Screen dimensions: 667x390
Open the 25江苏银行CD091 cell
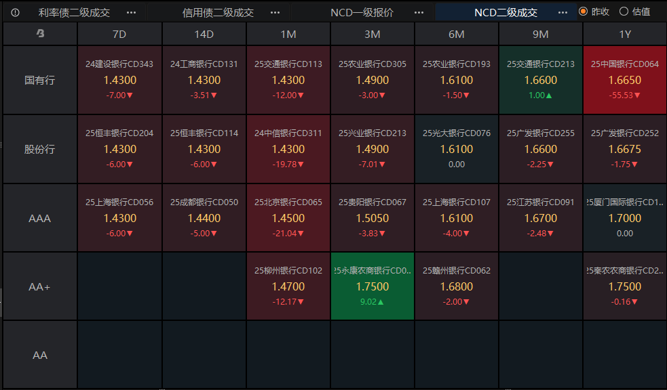tap(541, 218)
